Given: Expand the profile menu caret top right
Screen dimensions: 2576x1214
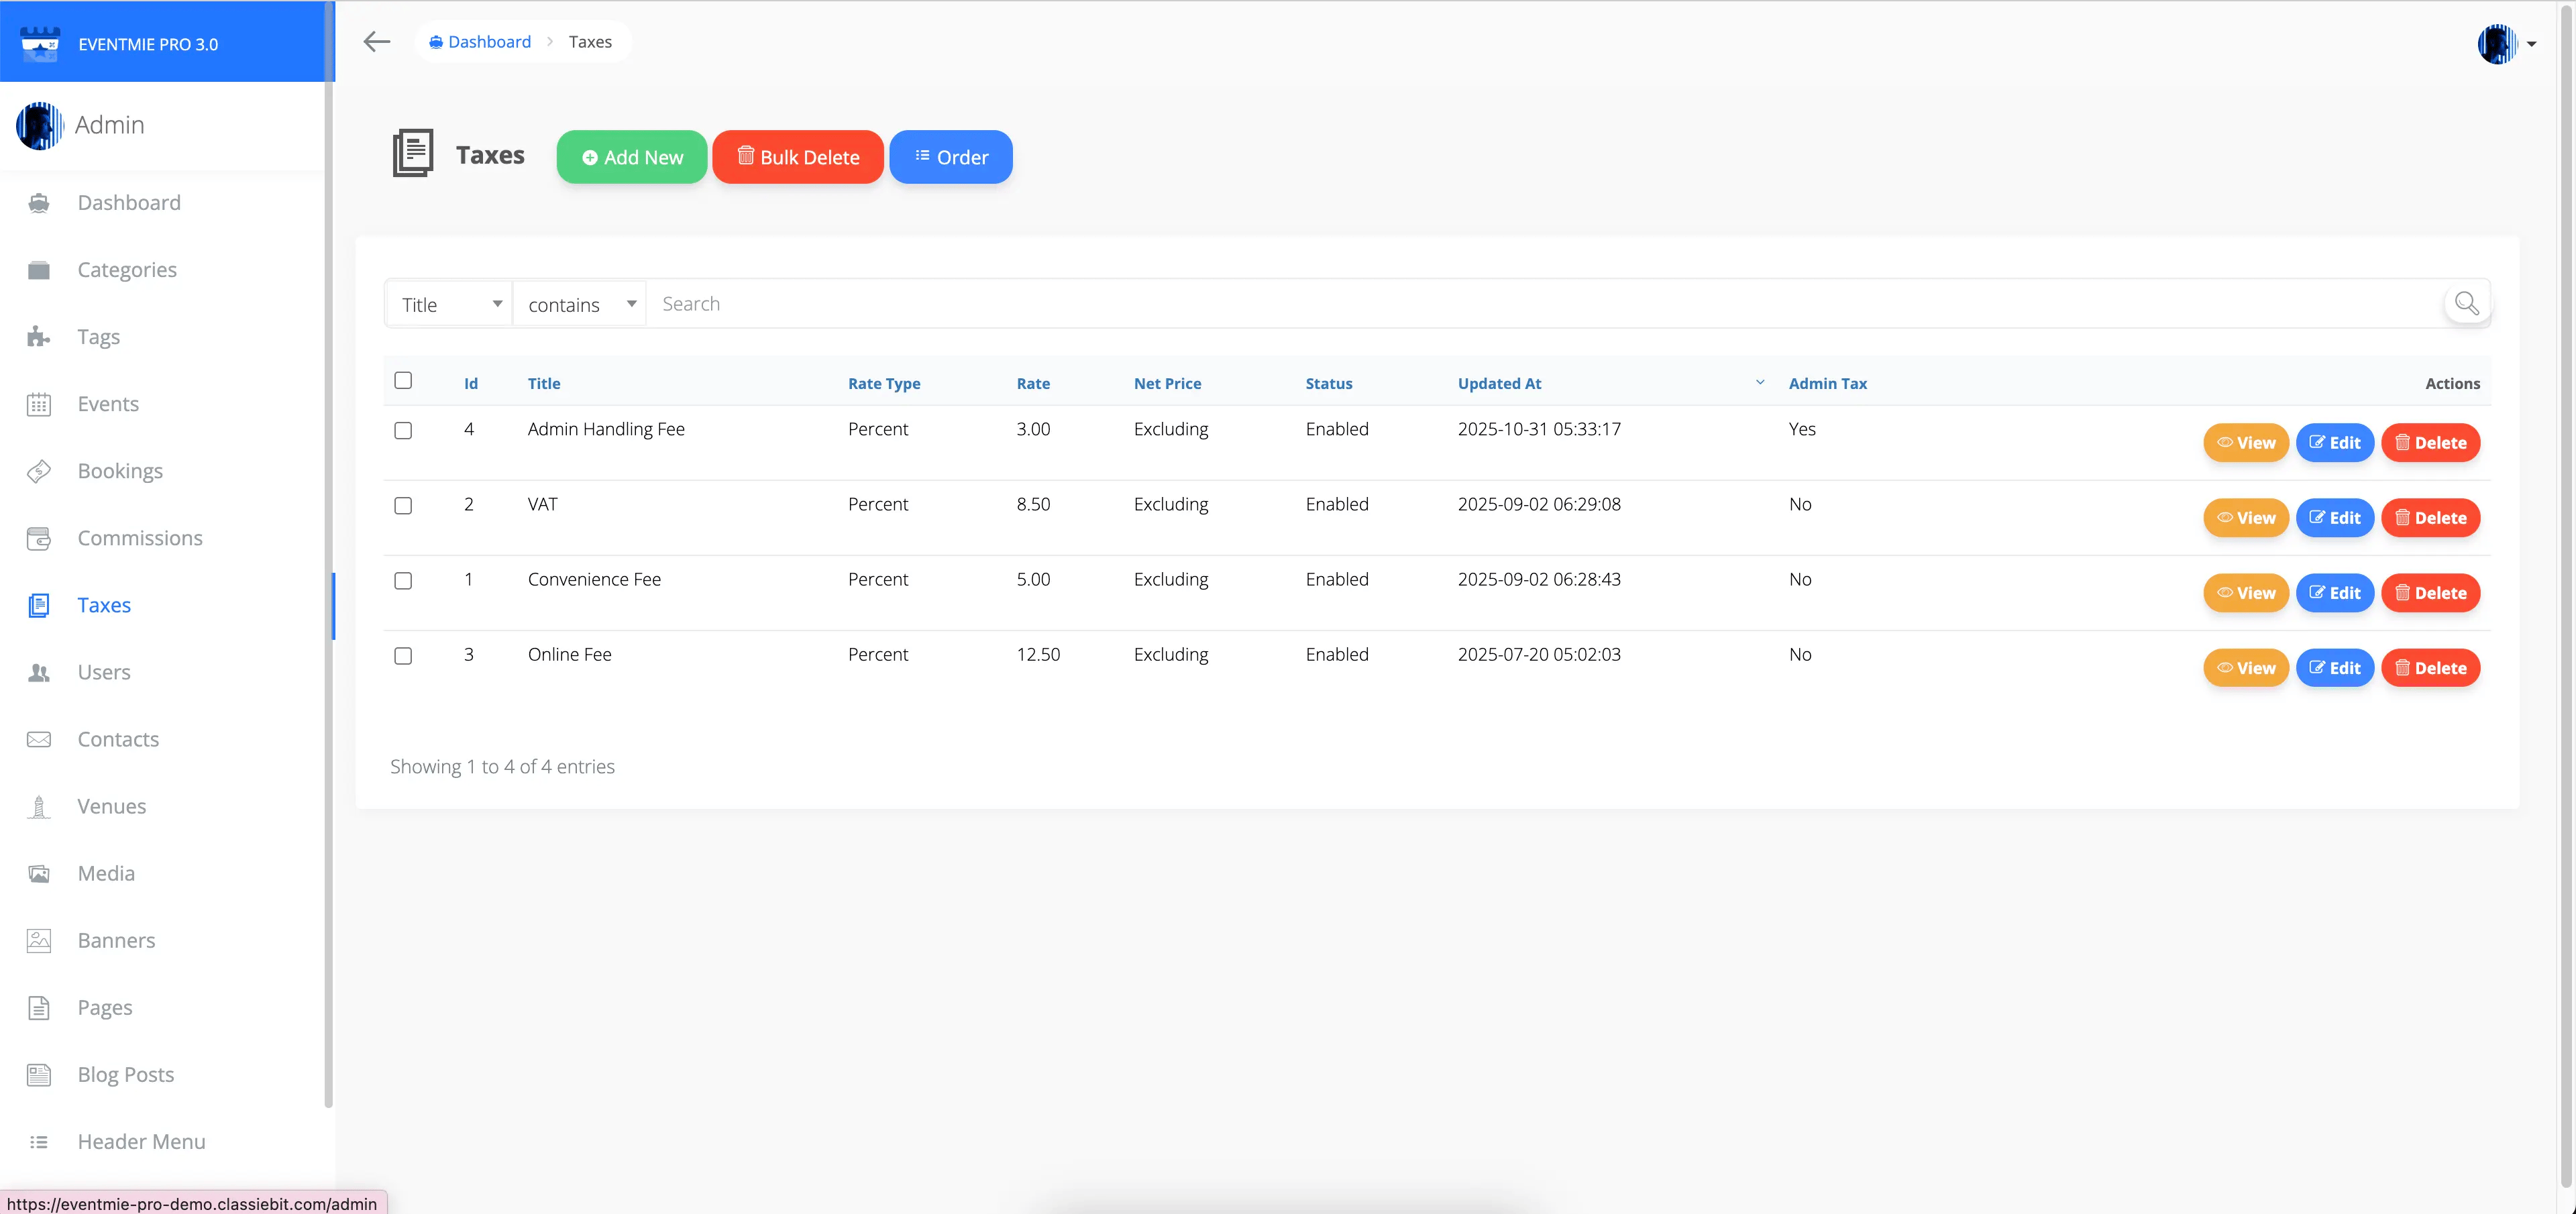Looking at the screenshot, I should (x=2531, y=44).
